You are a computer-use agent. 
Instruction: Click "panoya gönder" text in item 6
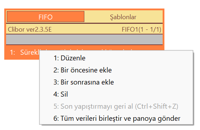[x=157, y=119]
